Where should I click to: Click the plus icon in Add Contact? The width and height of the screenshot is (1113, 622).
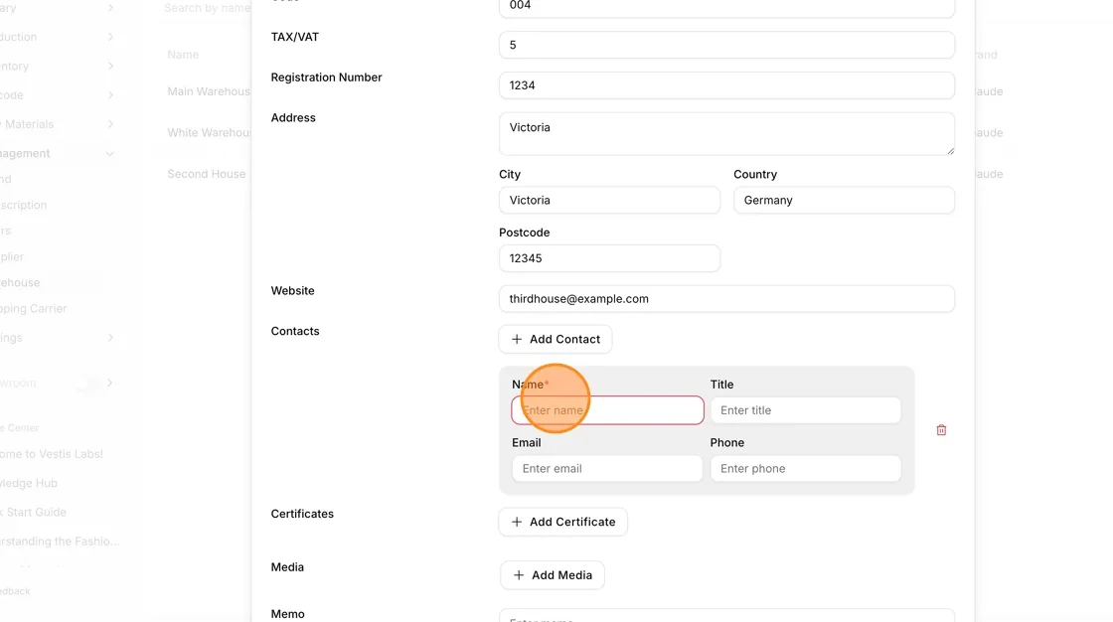point(517,340)
